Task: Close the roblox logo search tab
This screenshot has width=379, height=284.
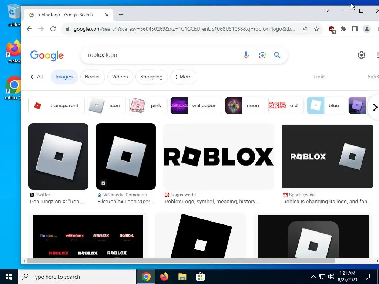Action: 107,15
